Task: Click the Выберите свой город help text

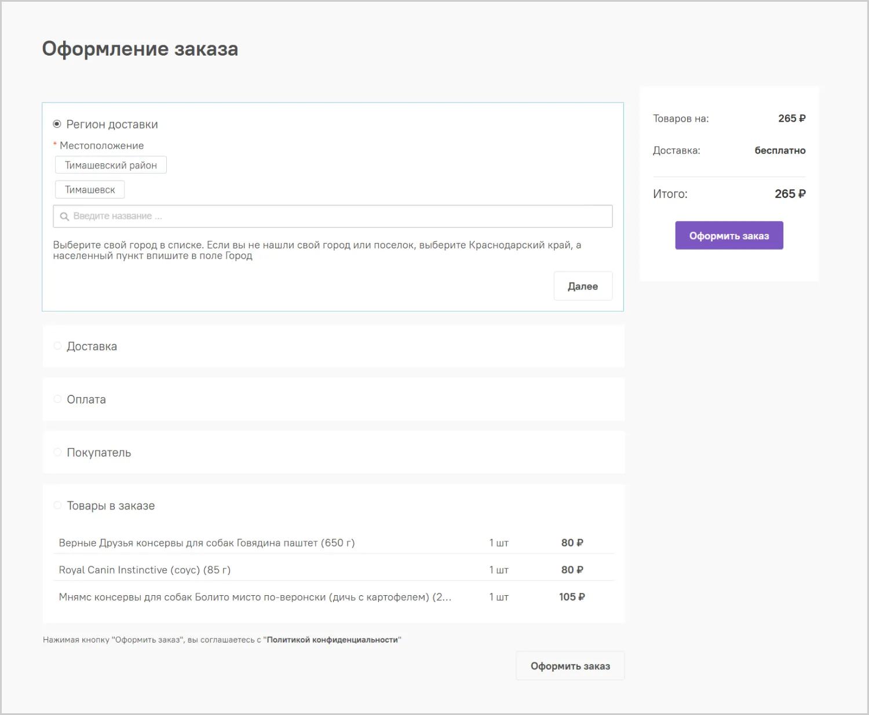Action: tap(317, 250)
